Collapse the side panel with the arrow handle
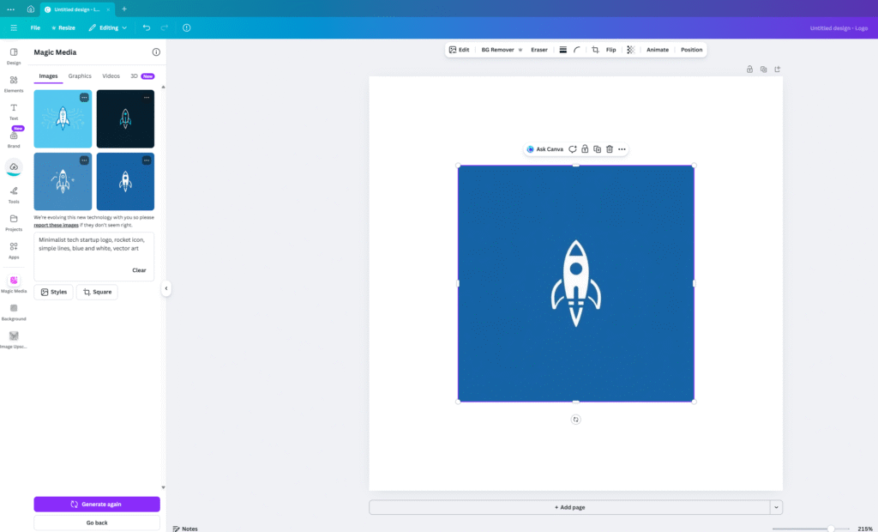Viewport: 878px width, 532px height. (x=166, y=288)
